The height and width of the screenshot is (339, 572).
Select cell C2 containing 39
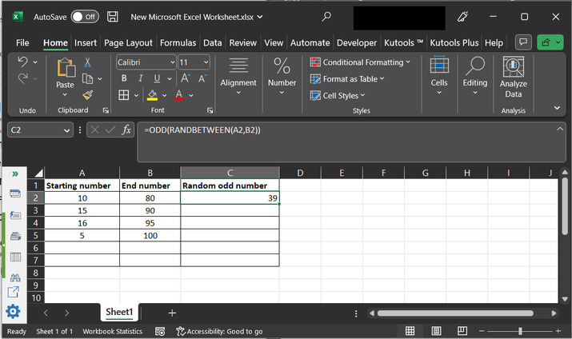point(230,197)
